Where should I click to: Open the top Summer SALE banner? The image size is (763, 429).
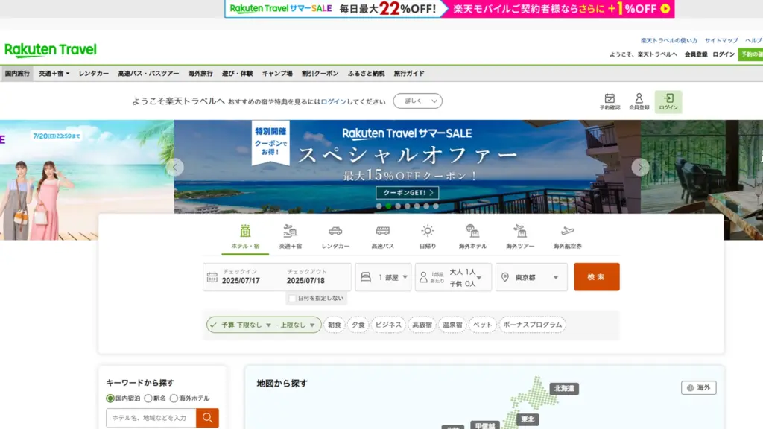click(449, 9)
